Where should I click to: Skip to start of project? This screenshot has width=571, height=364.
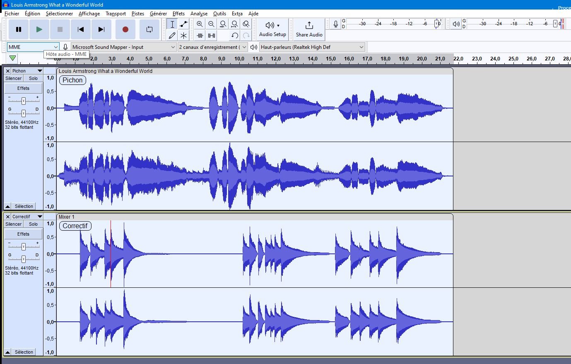(x=81, y=29)
